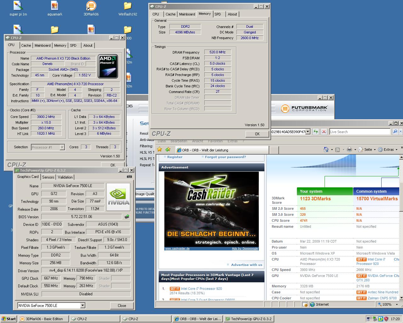403x323 pixels.
Task: Launch the 3DMark06 desktop shortcut
Action: (91, 9)
